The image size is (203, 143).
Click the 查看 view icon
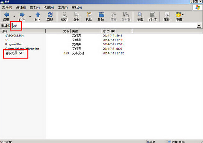tap(178, 15)
